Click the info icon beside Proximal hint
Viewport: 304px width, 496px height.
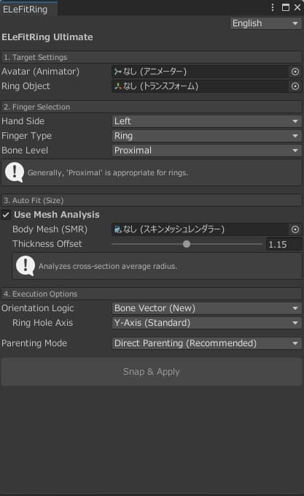click(14, 172)
